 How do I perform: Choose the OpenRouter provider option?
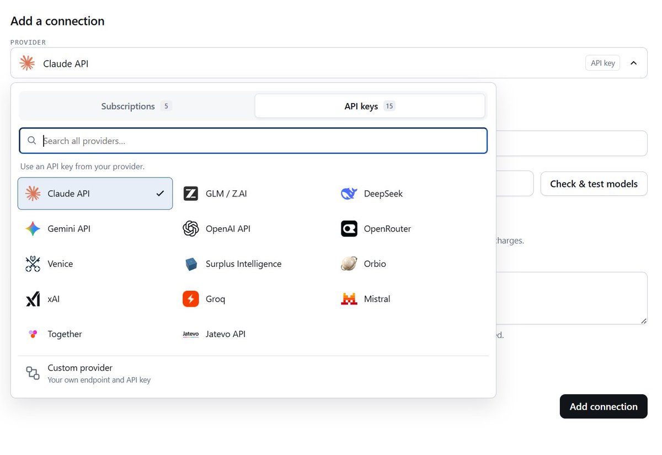[x=413, y=229]
